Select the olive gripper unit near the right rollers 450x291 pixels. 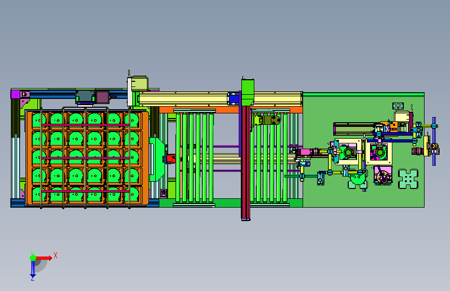(x=267, y=120)
